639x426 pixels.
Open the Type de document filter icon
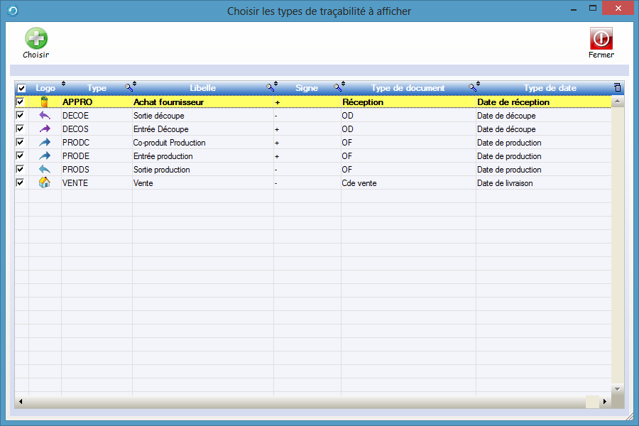472,88
